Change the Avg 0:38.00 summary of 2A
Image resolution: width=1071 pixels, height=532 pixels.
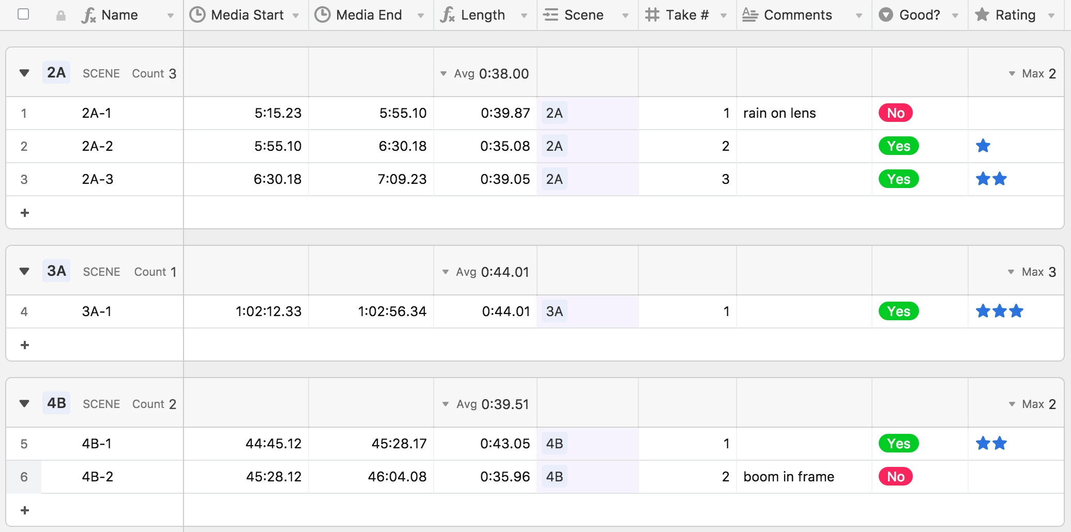coord(484,73)
